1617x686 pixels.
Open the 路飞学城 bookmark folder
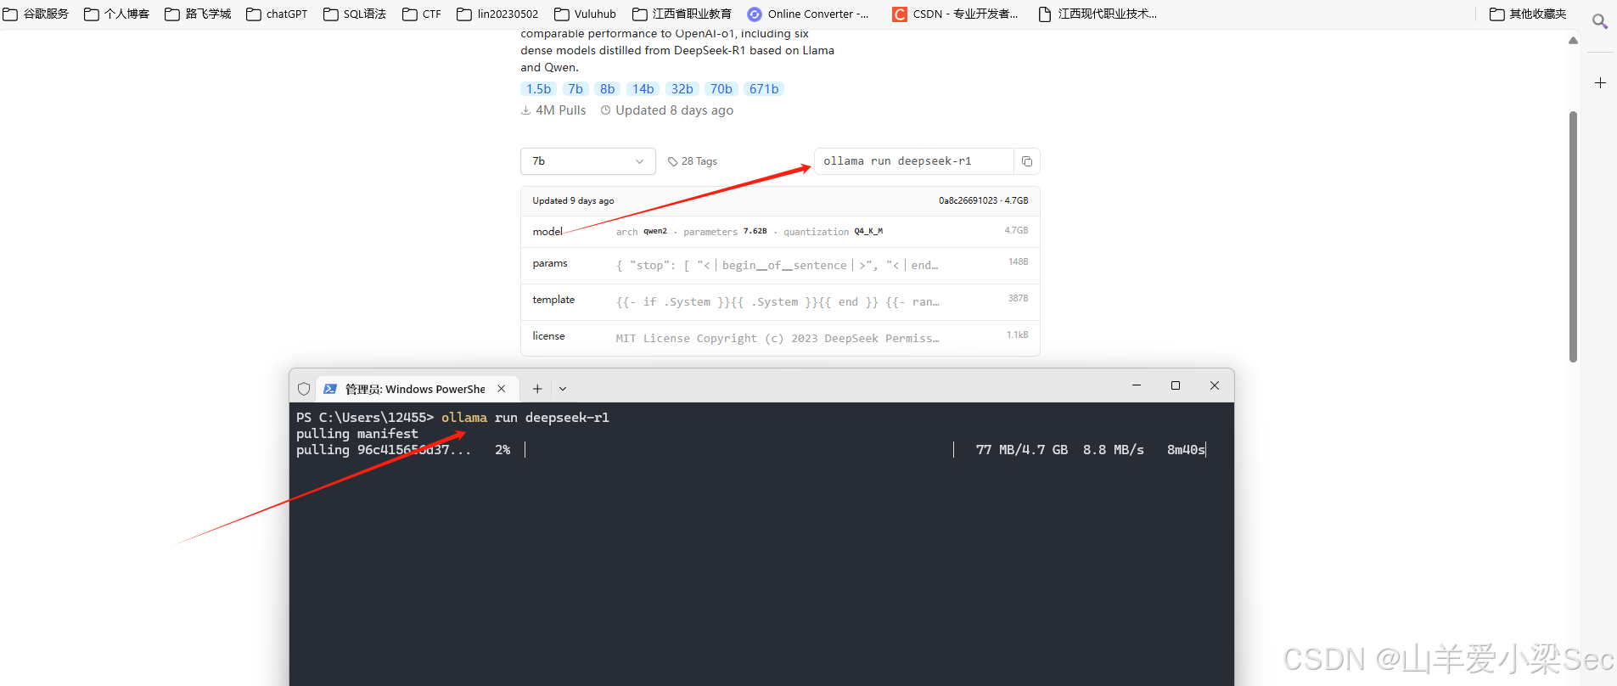coord(199,14)
